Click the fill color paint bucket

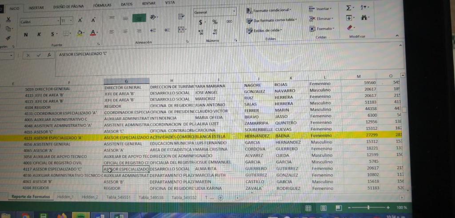[80, 33]
